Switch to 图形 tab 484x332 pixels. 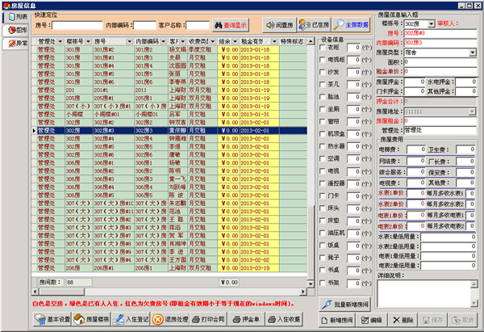16,30
